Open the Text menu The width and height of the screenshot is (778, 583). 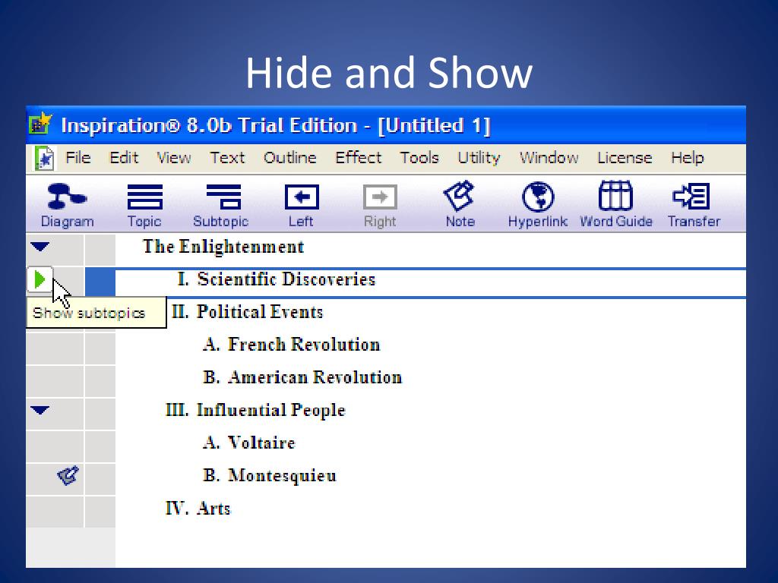tap(227, 158)
